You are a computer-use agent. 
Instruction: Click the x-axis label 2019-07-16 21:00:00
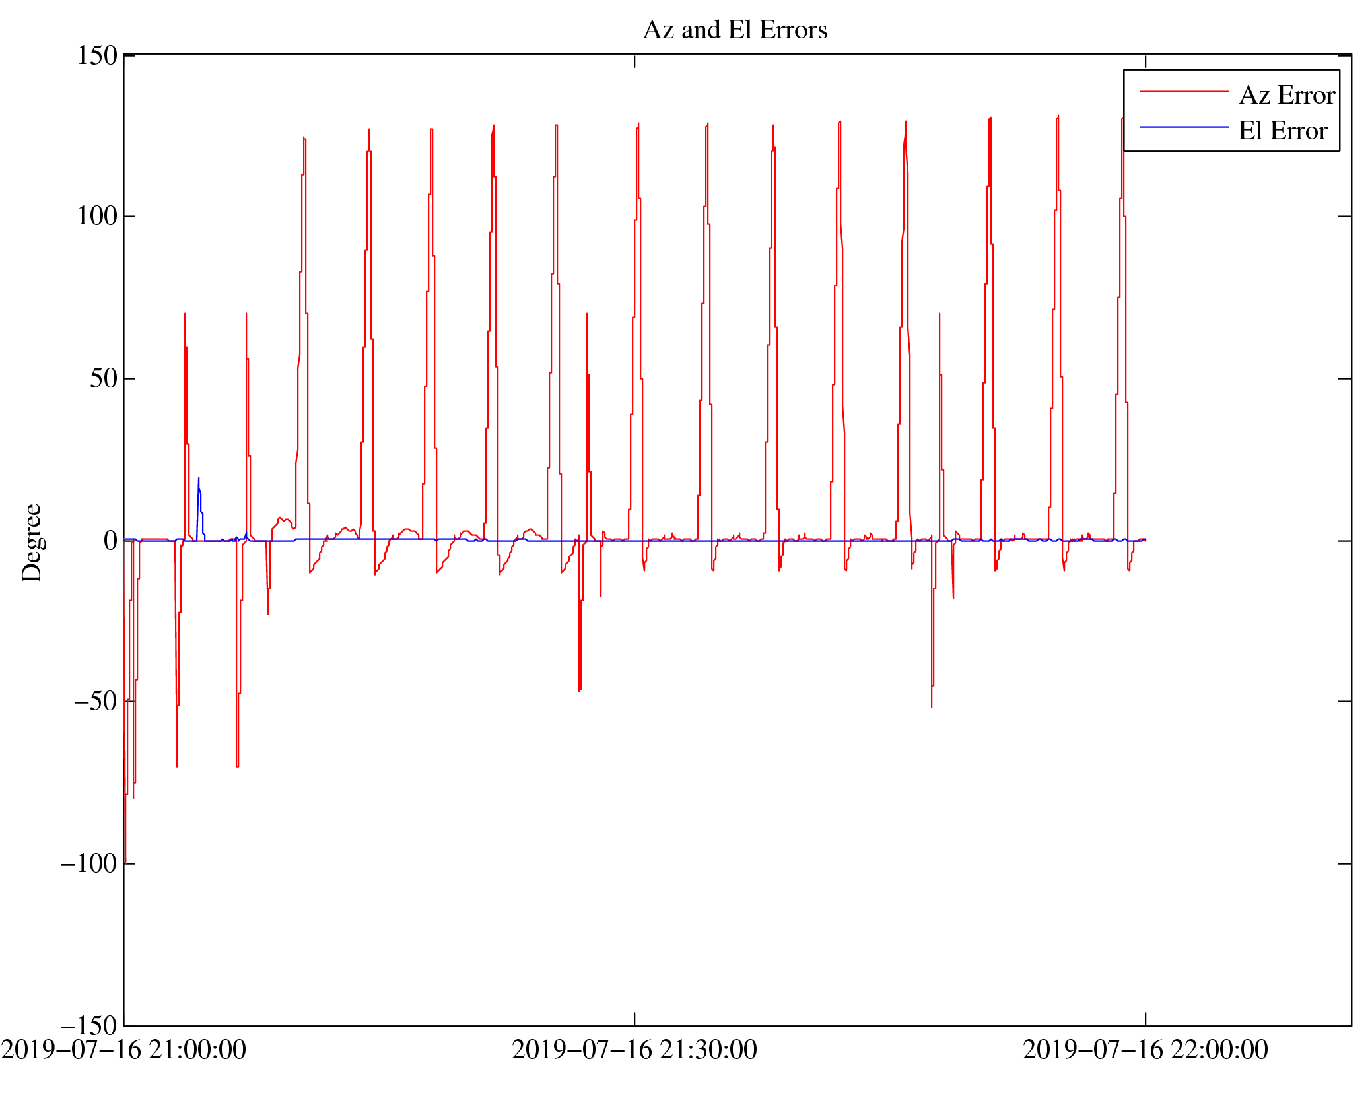123,1050
